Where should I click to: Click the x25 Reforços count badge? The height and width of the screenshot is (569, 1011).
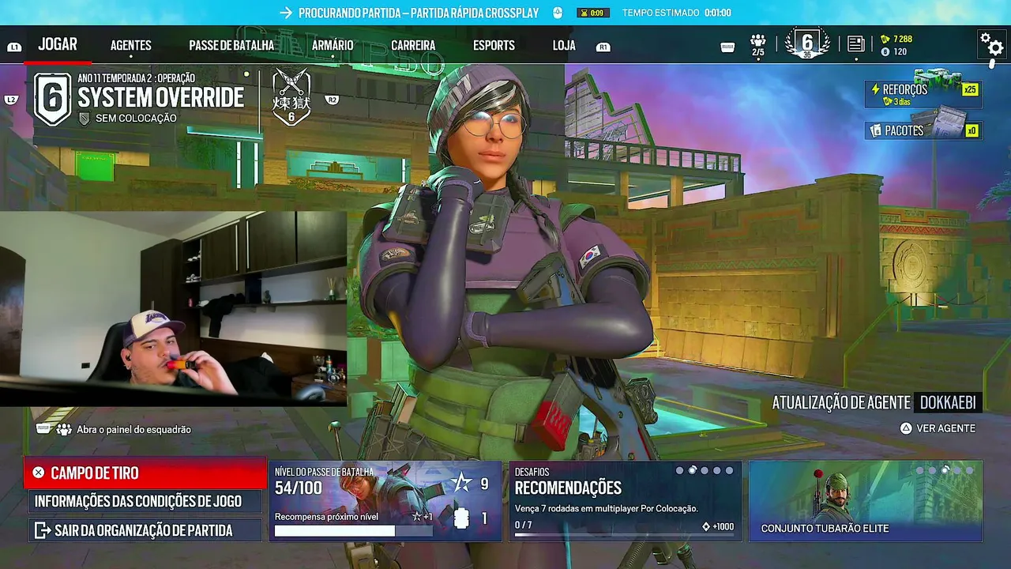click(970, 89)
